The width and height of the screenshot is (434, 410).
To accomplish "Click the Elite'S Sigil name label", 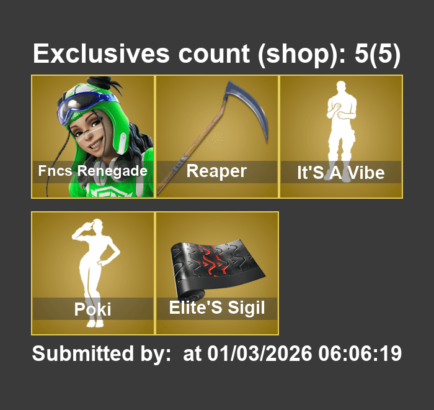I will [x=217, y=308].
